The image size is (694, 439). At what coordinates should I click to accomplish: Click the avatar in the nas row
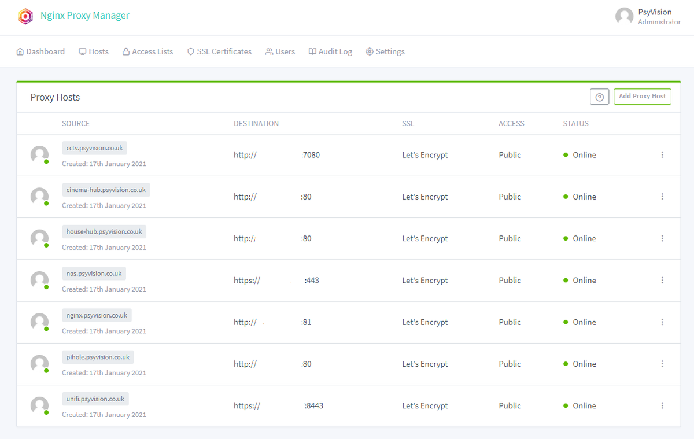39,280
